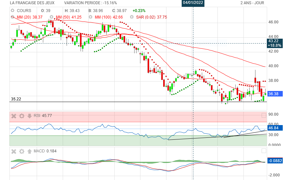
Task: Click the low value B: 38.96
Action: coord(96,11)
